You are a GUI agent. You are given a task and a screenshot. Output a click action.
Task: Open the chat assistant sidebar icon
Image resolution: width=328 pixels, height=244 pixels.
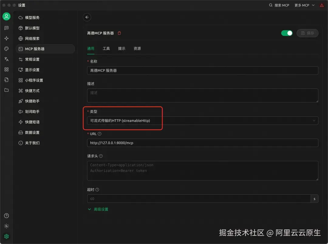[6, 28]
